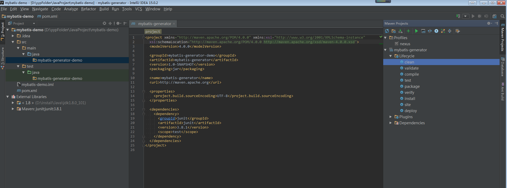Select the deploy lifecycle phase
Image resolution: width=507 pixels, height=188 pixels.
[410, 111]
